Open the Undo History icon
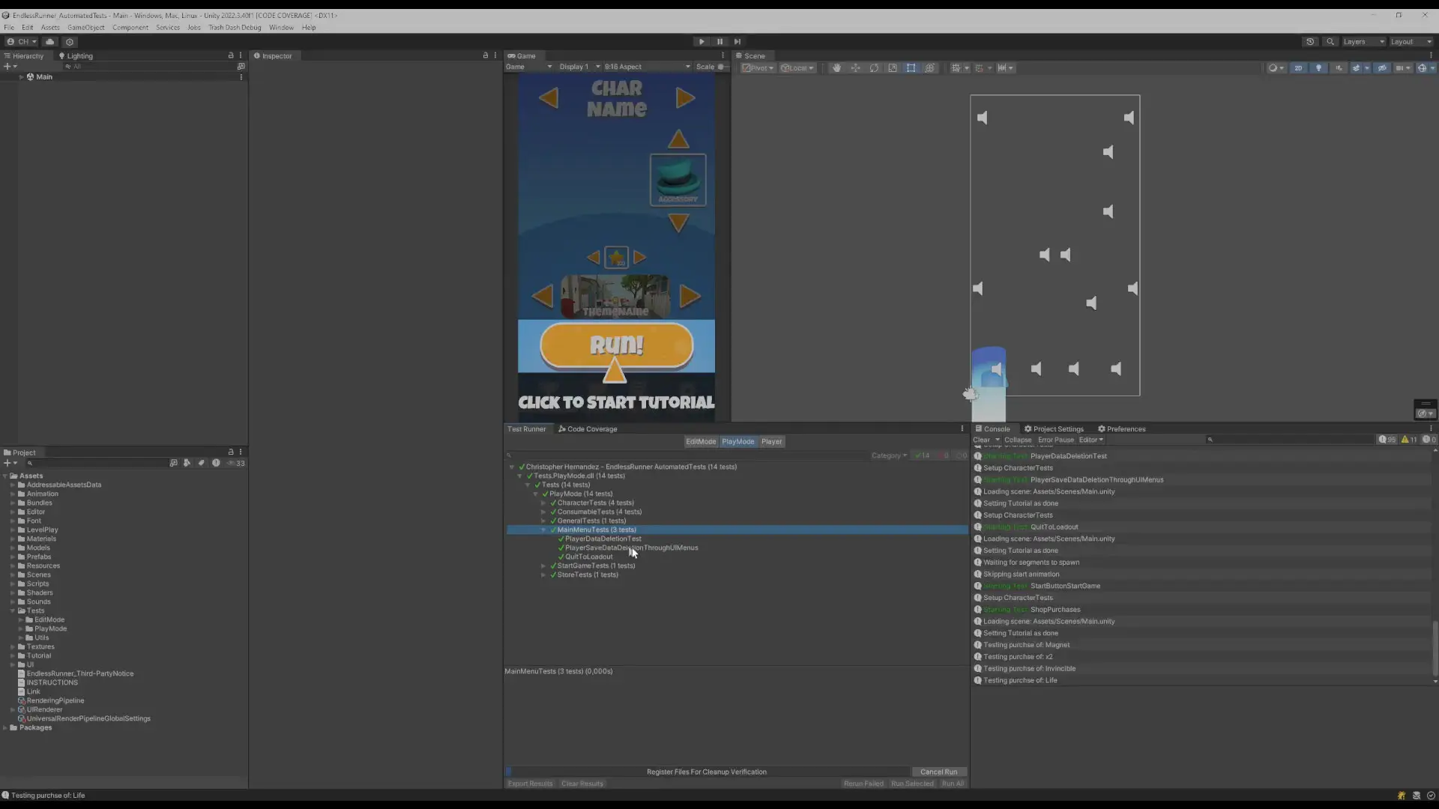Viewport: 1439px width, 809px height. [1310, 42]
